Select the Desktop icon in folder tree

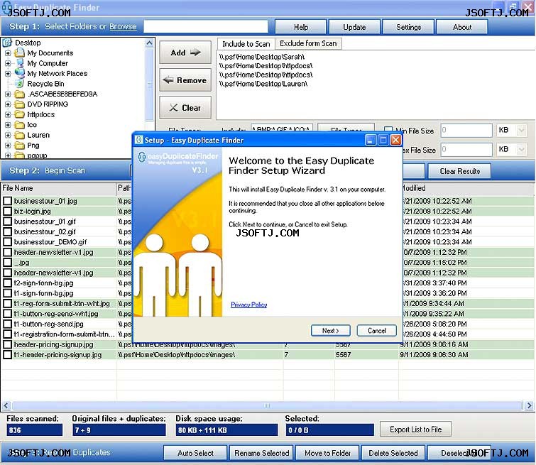7,43
